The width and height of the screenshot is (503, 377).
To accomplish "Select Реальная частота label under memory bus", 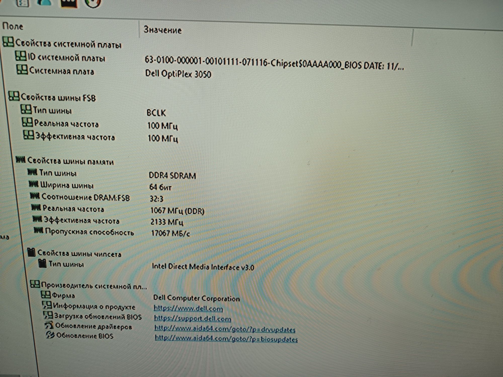I will [73, 208].
